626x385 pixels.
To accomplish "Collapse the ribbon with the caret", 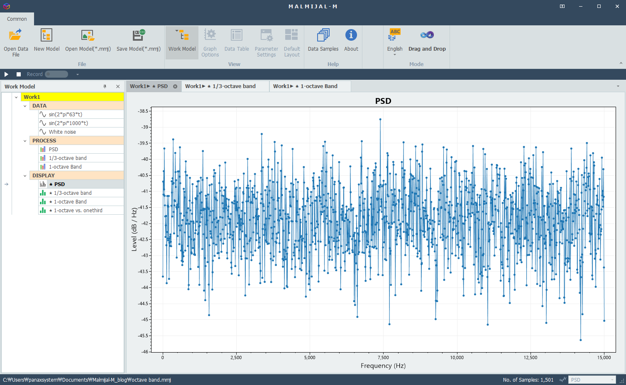I will coord(621,63).
